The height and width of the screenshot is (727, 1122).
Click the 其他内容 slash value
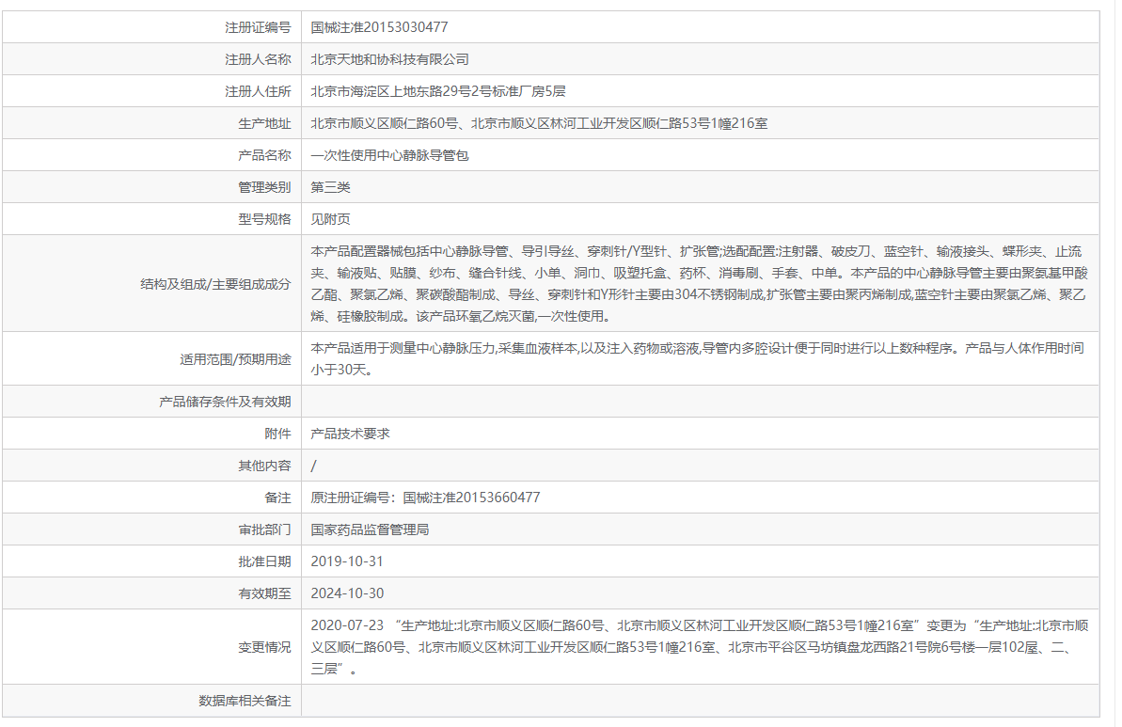coord(311,465)
